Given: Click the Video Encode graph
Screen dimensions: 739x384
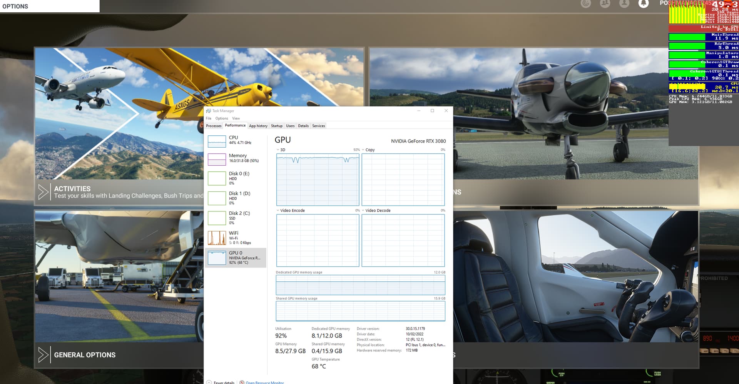Looking at the screenshot, I should click(318, 240).
